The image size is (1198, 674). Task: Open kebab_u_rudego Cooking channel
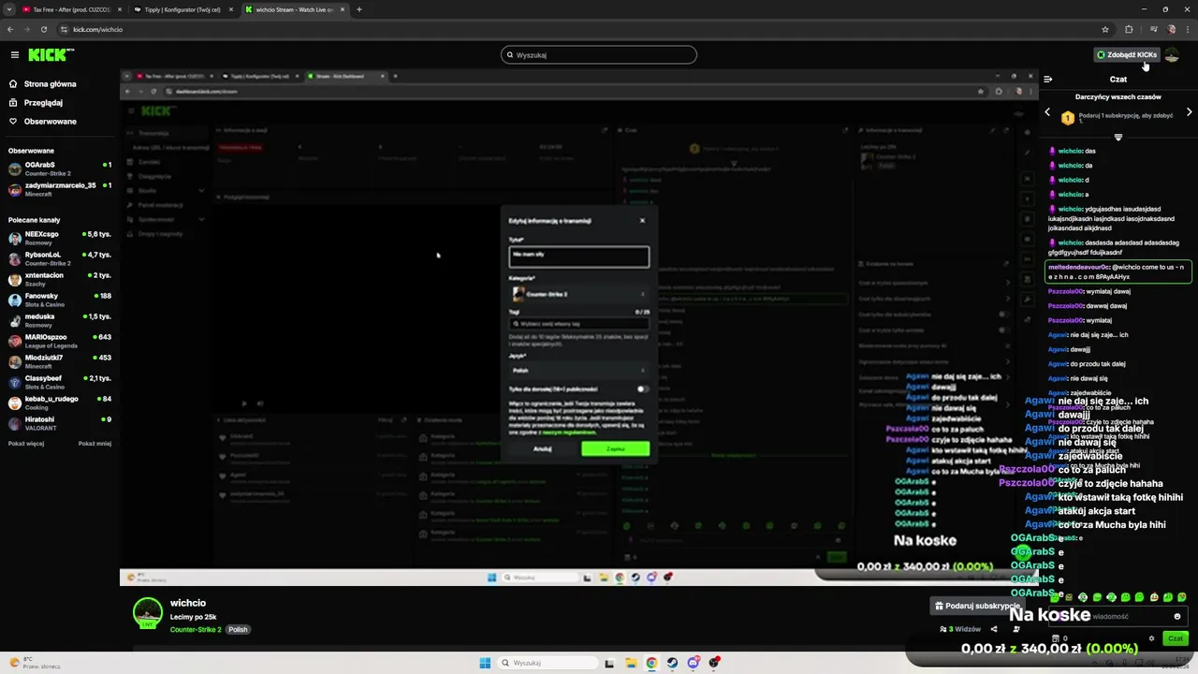(x=59, y=403)
